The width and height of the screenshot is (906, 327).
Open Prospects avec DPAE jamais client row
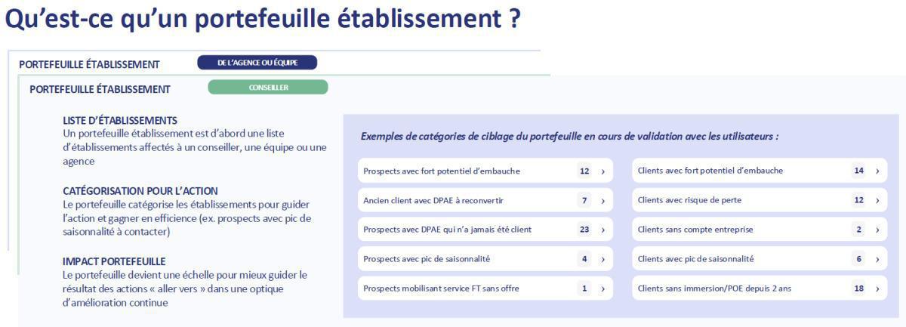453,230
